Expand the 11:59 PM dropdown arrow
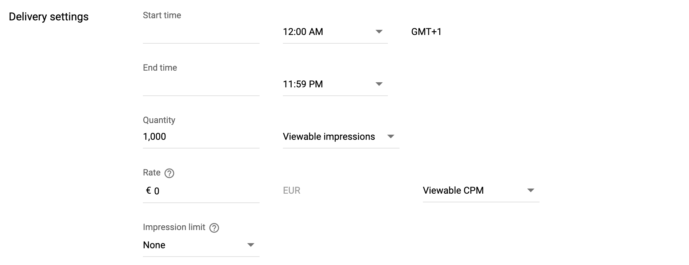The width and height of the screenshot is (689, 265). 379,84
